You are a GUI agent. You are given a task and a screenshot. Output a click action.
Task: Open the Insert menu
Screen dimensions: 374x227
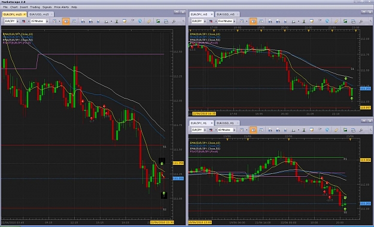[24, 7]
